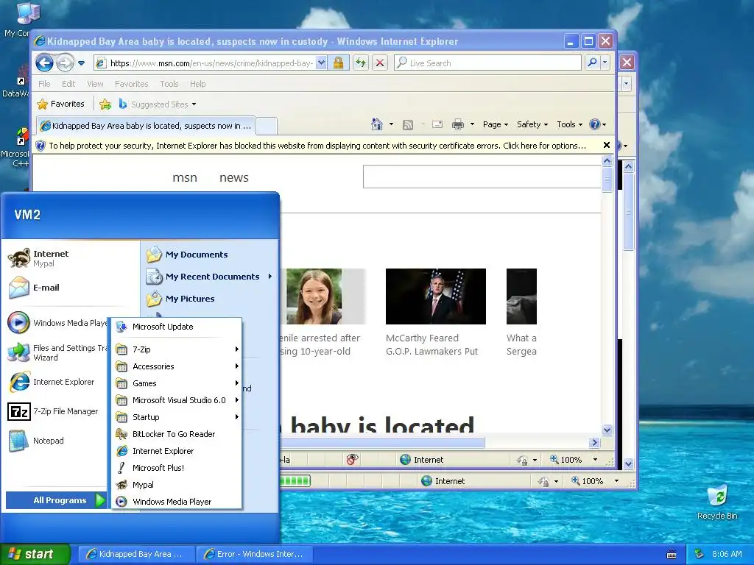Click the All Programs button
Screen dimensions: 754x565
(x=56, y=500)
